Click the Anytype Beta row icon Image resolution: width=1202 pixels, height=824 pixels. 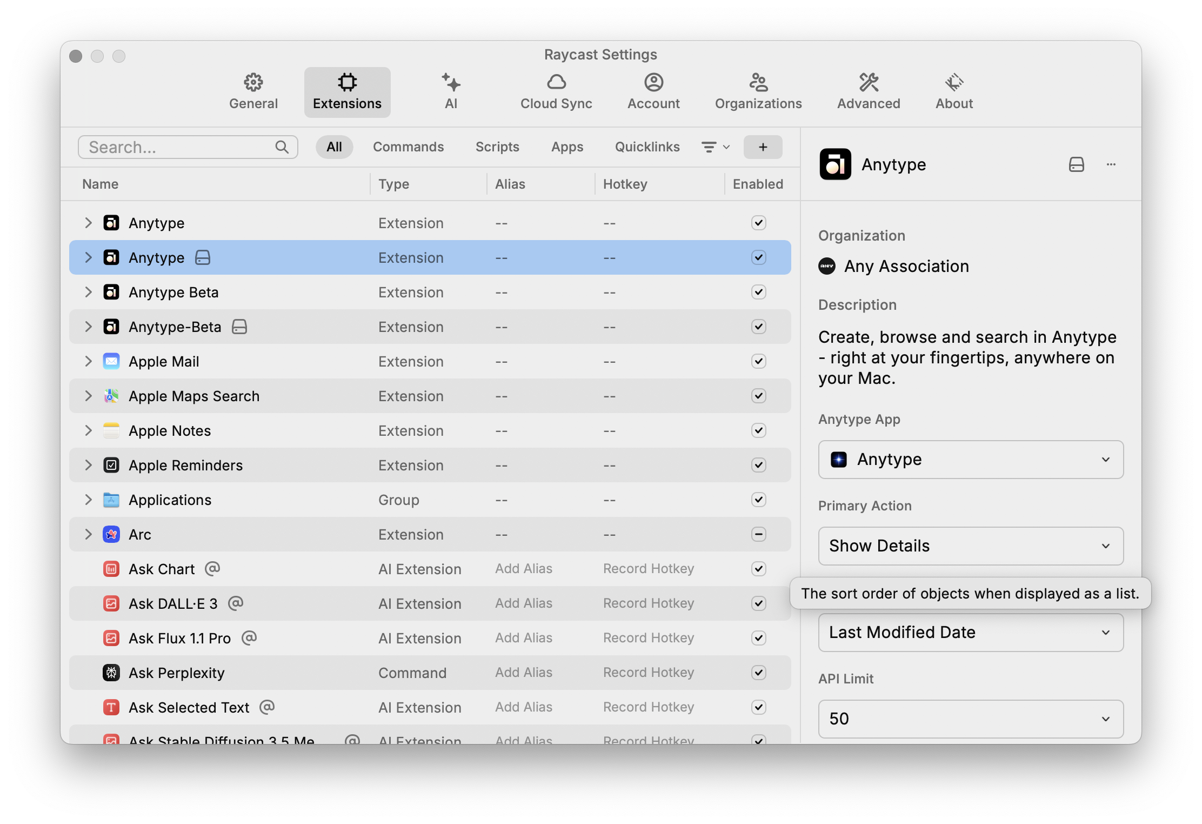click(111, 292)
